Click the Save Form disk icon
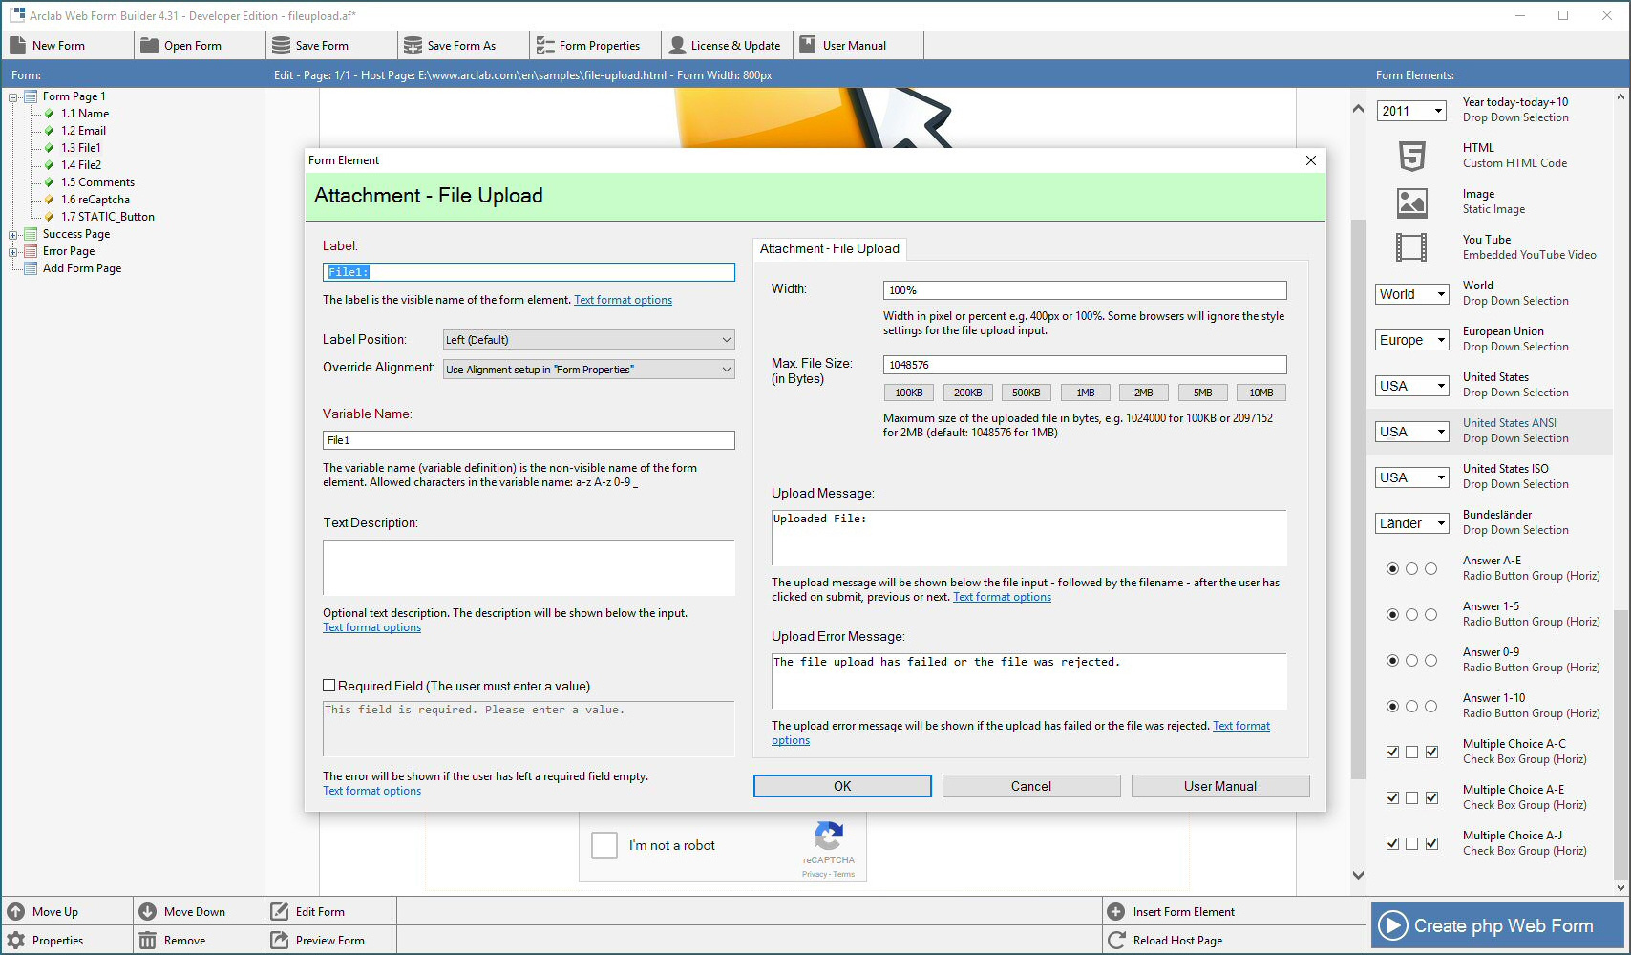Image resolution: width=1631 pixels, height=955 pixels. pos(281,46)
